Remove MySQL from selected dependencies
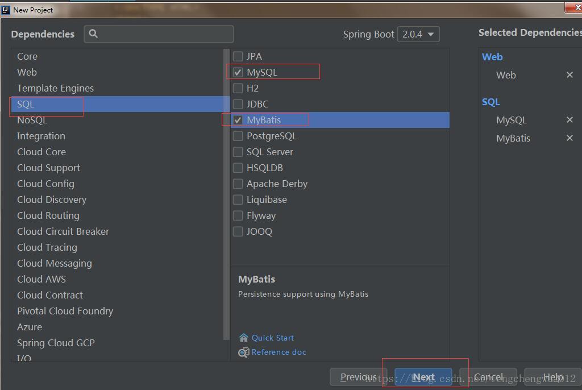This screenshot has height=390, width=582. click(569, 119)
